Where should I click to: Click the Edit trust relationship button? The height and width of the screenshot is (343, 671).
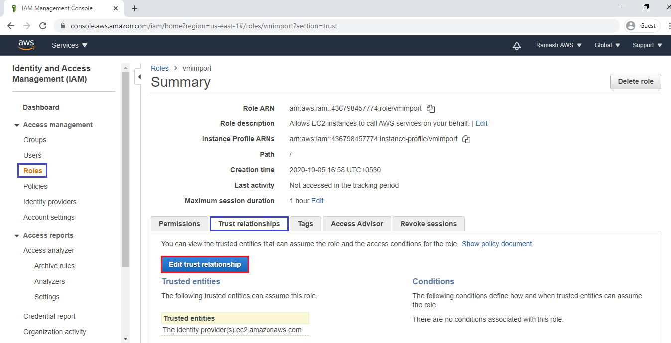coord(205,264)
